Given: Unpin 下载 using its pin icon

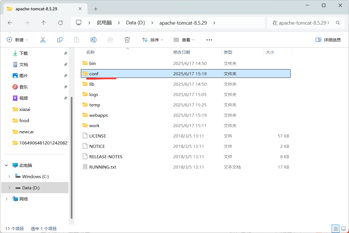Looking at the screenshot, I should [65, 53].
